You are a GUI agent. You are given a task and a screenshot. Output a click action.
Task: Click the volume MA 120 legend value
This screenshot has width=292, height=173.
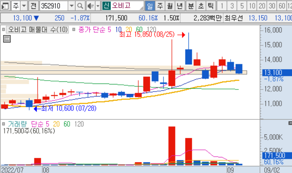click(x=79, y=124)
